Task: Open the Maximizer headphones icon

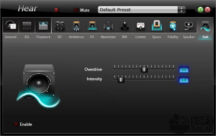Action: pyautogui.click(x=108, y=26)
